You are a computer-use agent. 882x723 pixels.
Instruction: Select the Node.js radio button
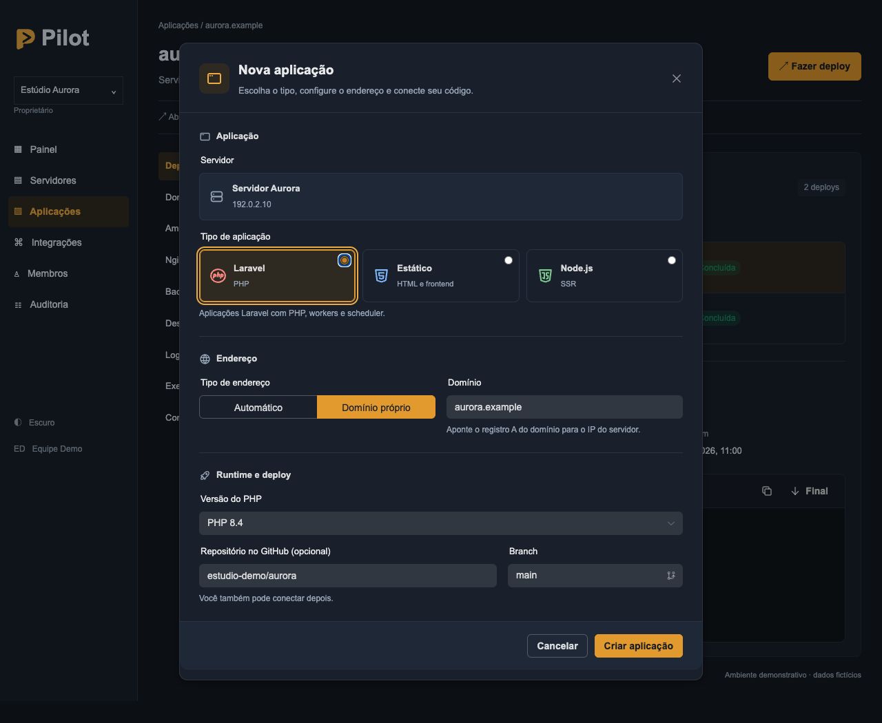coord(672,260)
